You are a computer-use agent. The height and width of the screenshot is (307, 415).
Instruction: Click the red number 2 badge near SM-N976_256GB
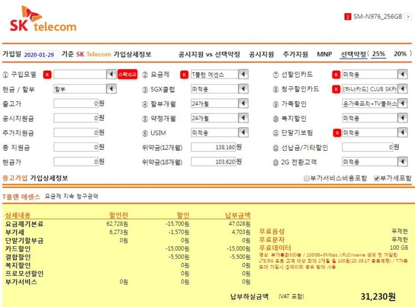point(347,17)
